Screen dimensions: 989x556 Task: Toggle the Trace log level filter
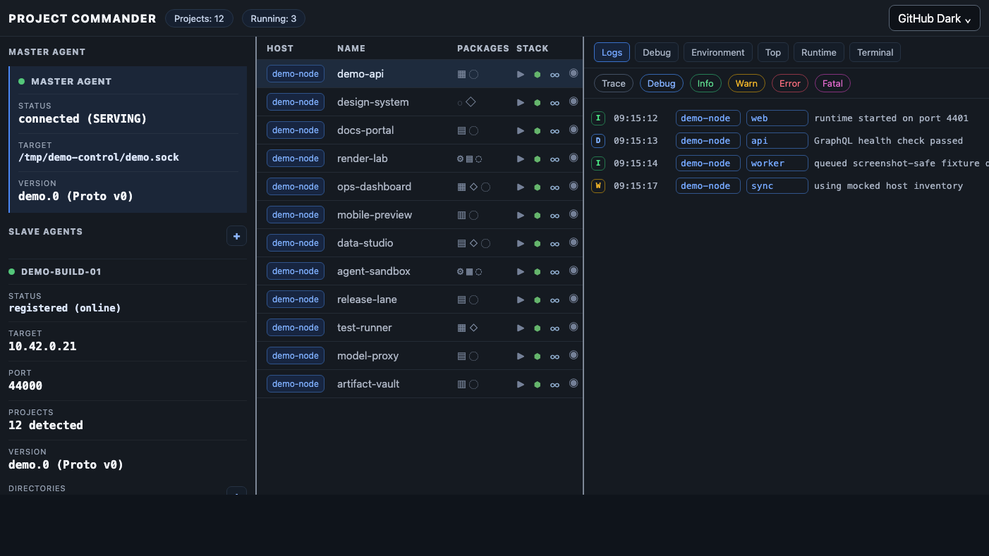point(614,83)
